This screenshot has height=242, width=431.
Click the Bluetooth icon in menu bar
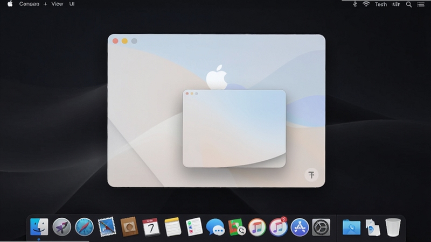[355, 4]
